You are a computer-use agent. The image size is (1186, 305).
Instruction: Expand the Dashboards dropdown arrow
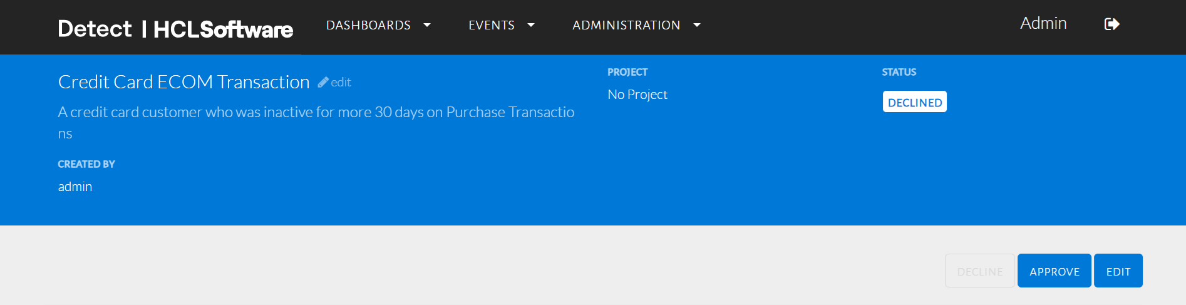[427, 25]
